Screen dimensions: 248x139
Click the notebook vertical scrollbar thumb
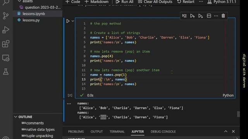[238, 114]
